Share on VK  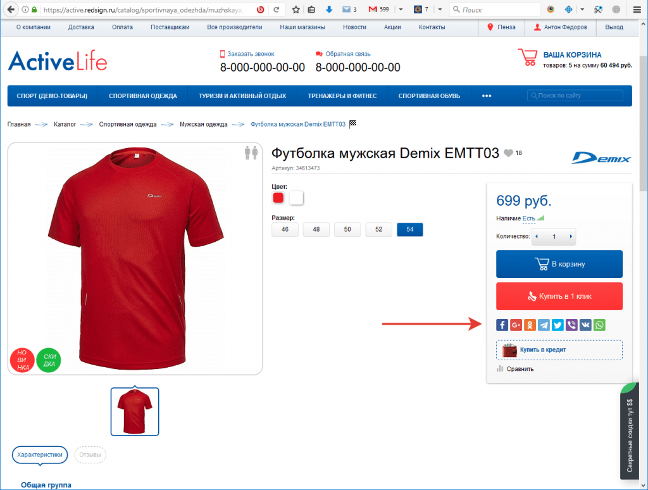point(585,325)
